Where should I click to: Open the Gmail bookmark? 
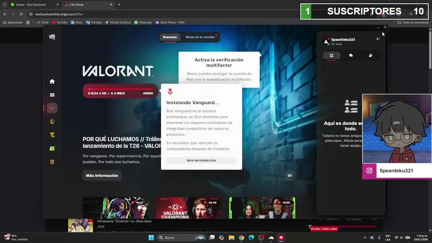click(x=42, y=23)
